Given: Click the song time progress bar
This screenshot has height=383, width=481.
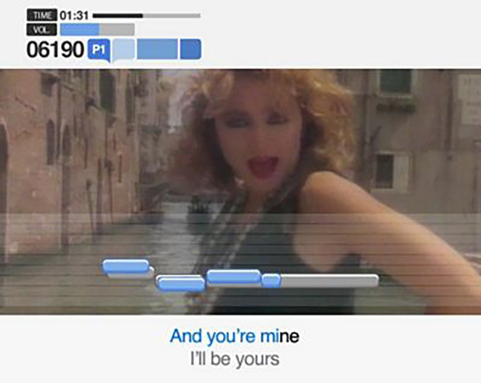Looking at the screenshot, I should pyautogui.click(x=146, y=15).
